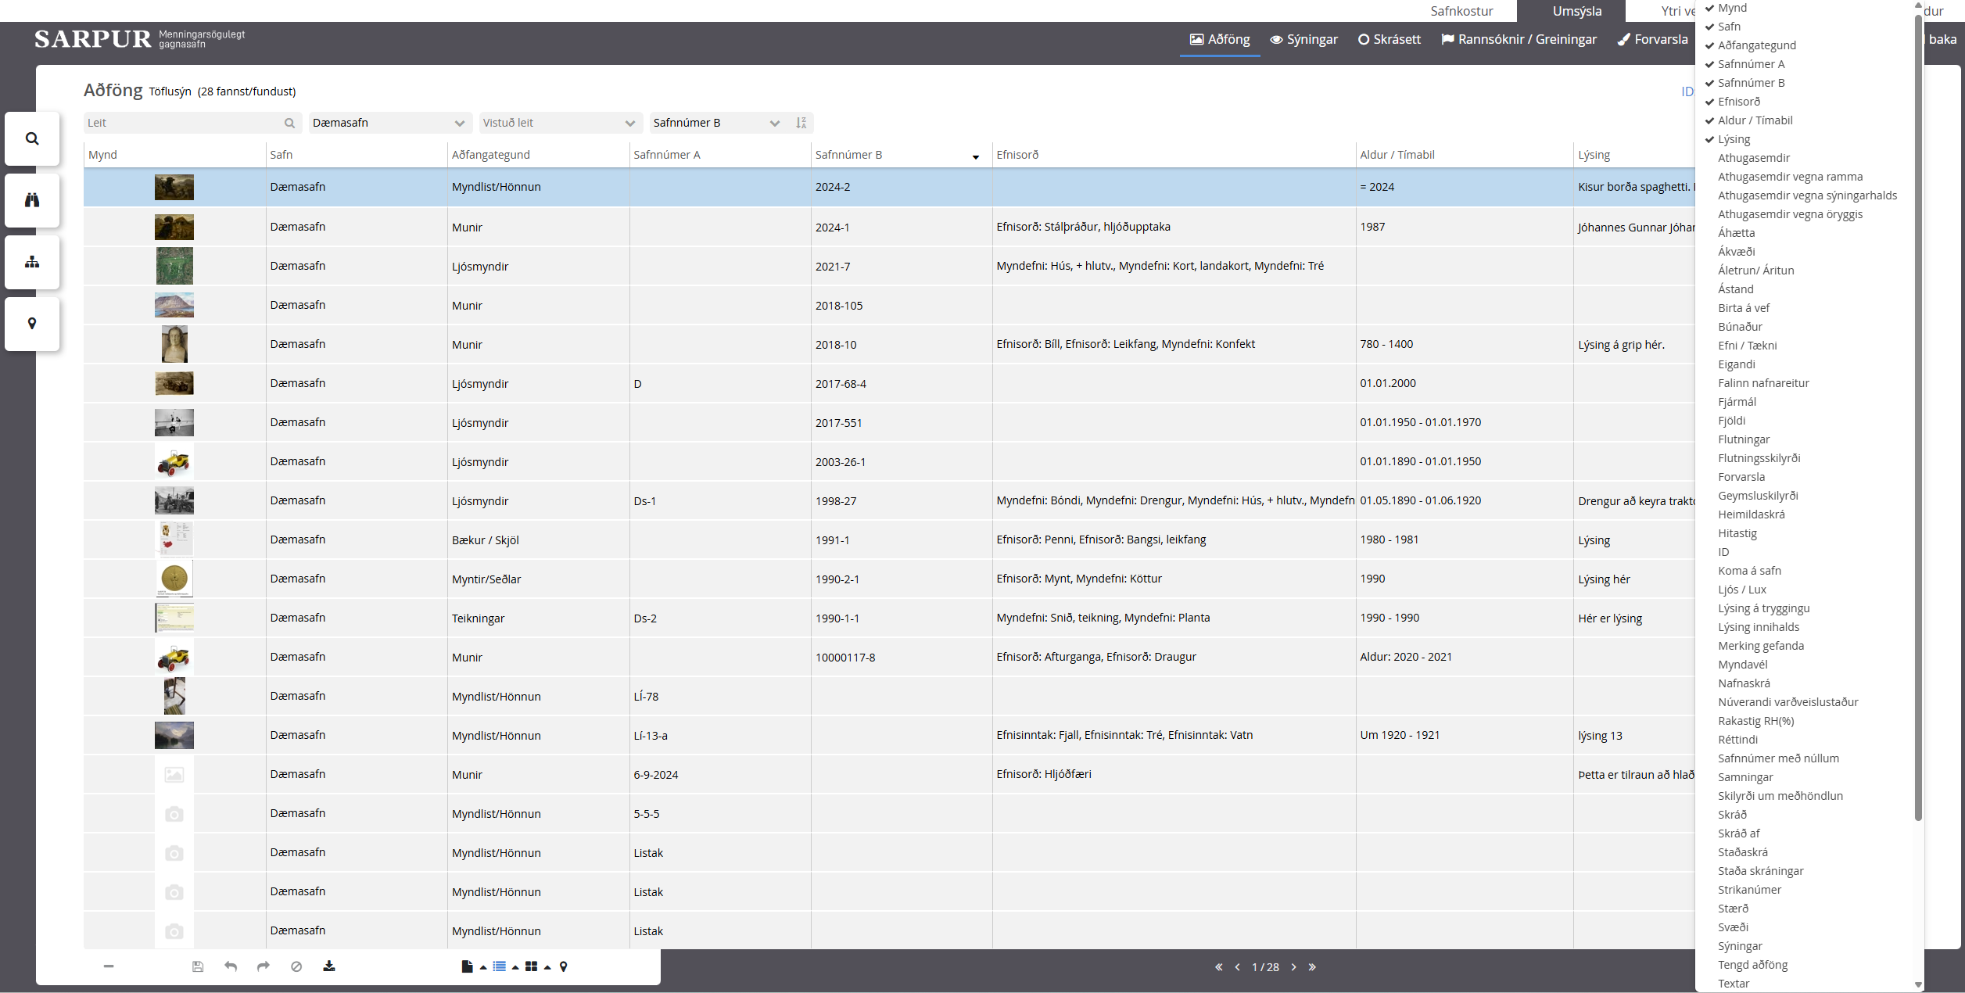Expand the Vistuð leit saved search dropdown
The height and width of the screenshot is (993, 1965).
tap(558, 123)
